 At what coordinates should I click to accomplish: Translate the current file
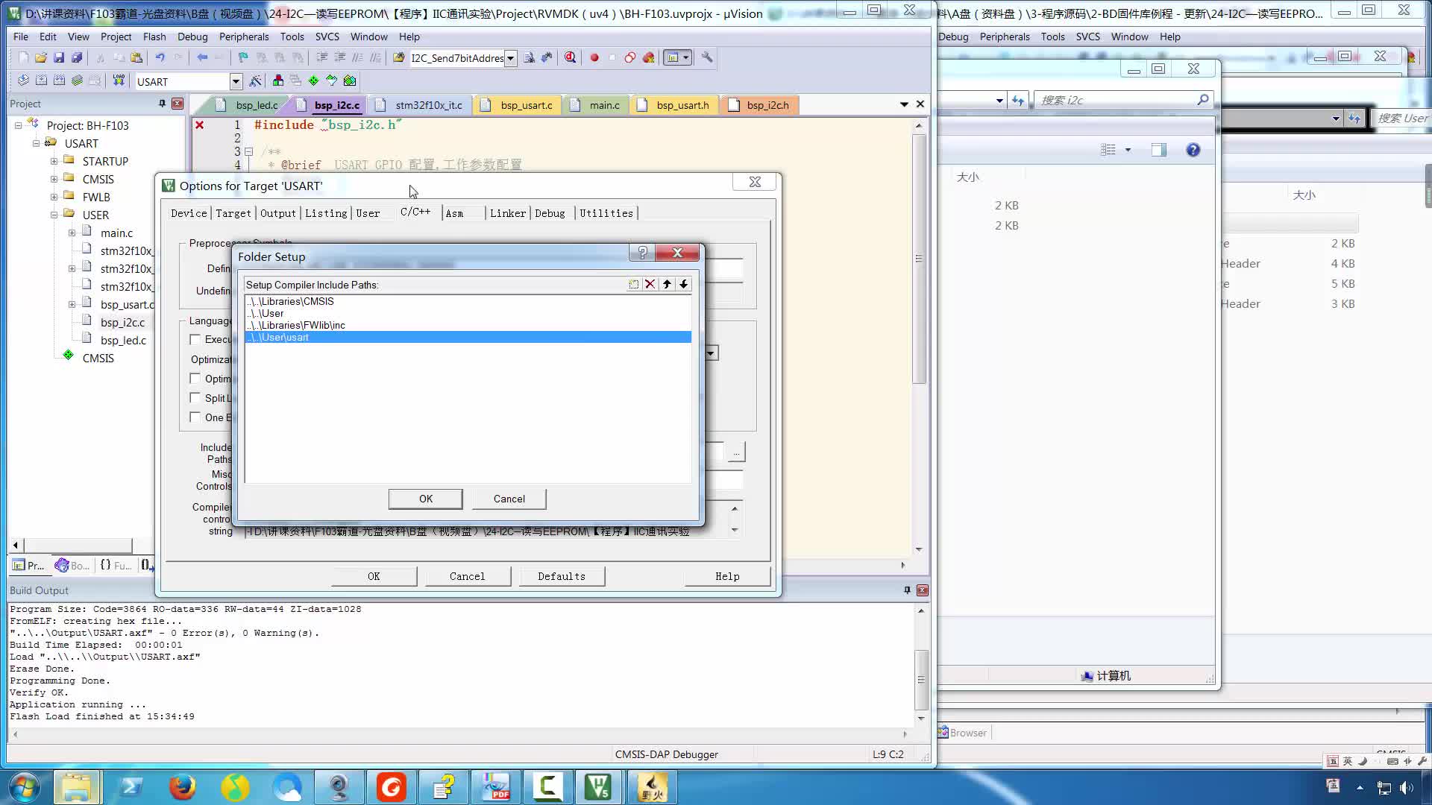click(23, 80)
